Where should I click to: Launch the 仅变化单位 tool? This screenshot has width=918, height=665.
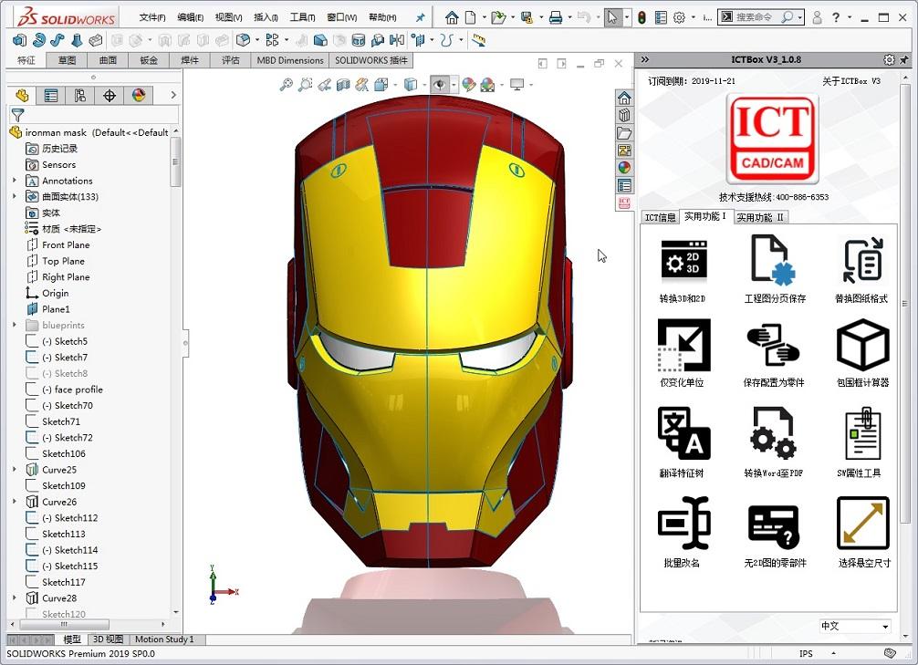[x=683, y=353]
